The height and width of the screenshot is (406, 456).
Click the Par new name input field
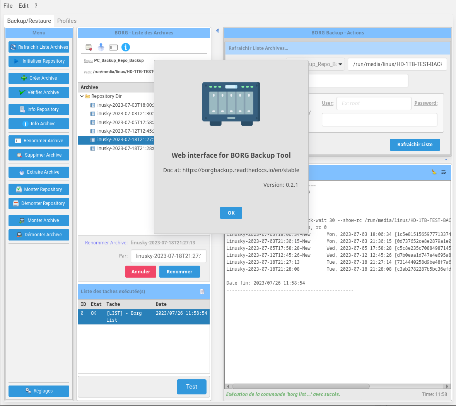click(x=168, y=256)
